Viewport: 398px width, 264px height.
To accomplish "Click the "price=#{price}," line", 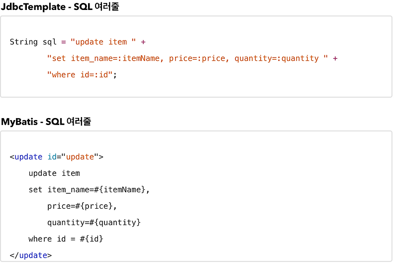I will 82,206.
